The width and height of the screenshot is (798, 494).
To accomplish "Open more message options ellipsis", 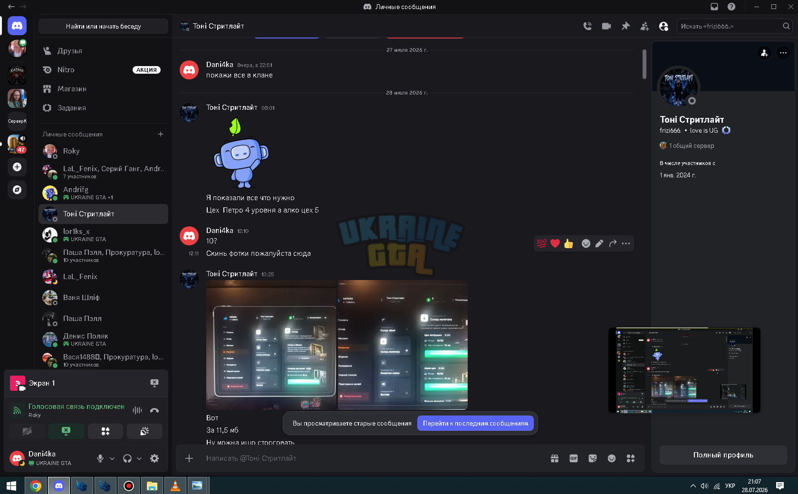I will [x=626, y=243].
